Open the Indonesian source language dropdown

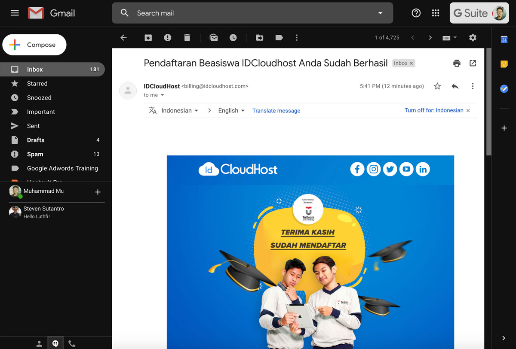180,111
